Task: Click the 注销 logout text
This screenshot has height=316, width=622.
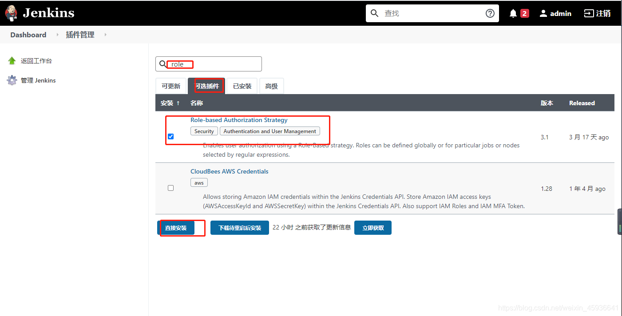Action: [603, 13]
